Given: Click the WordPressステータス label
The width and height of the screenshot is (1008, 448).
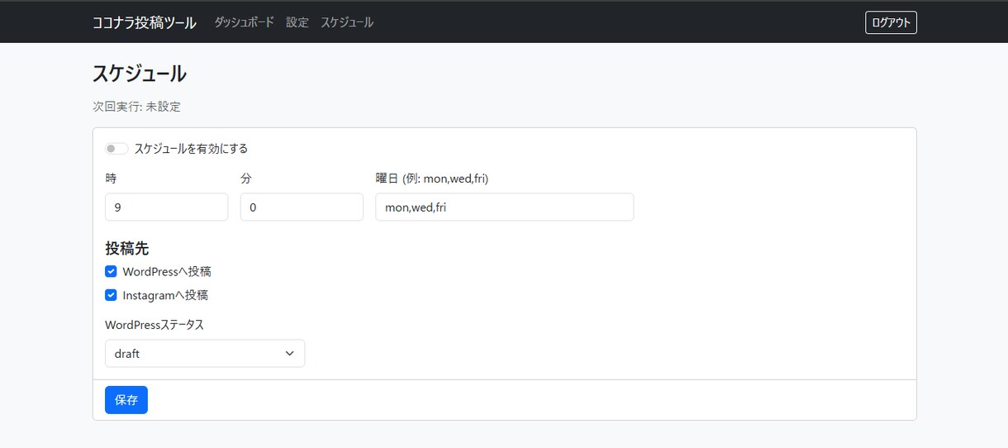Looking at the screenshot, I should click(x=155, y=325).
